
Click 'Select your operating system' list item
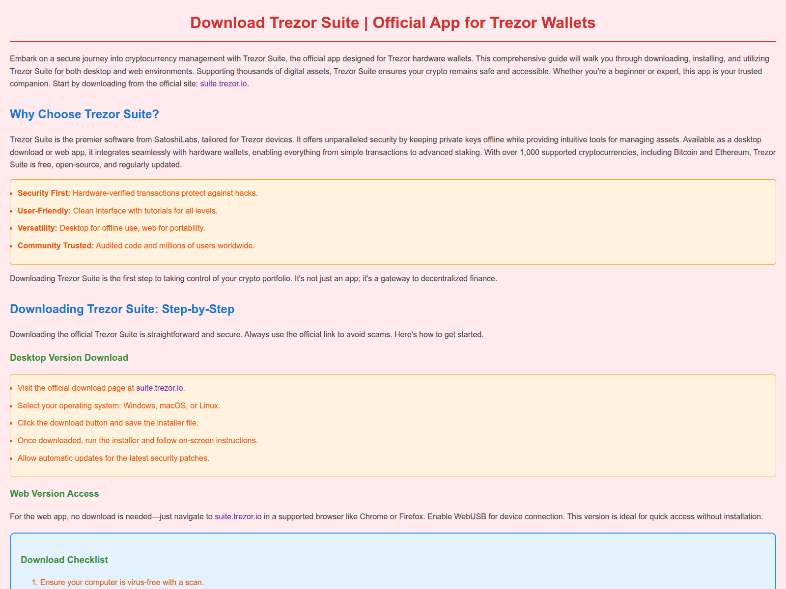(x=119, y=406)
